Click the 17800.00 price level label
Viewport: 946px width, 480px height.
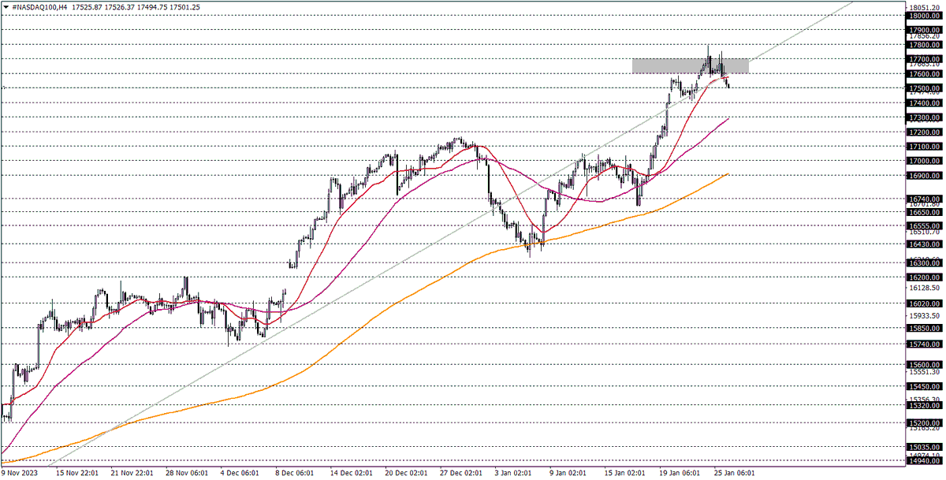[924, 45]
